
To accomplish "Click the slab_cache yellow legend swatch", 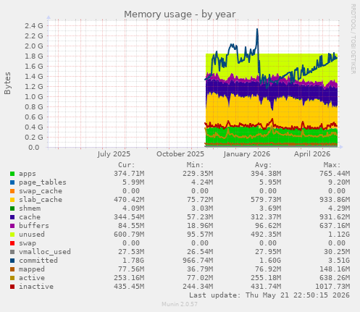I will tap(12, 200).
